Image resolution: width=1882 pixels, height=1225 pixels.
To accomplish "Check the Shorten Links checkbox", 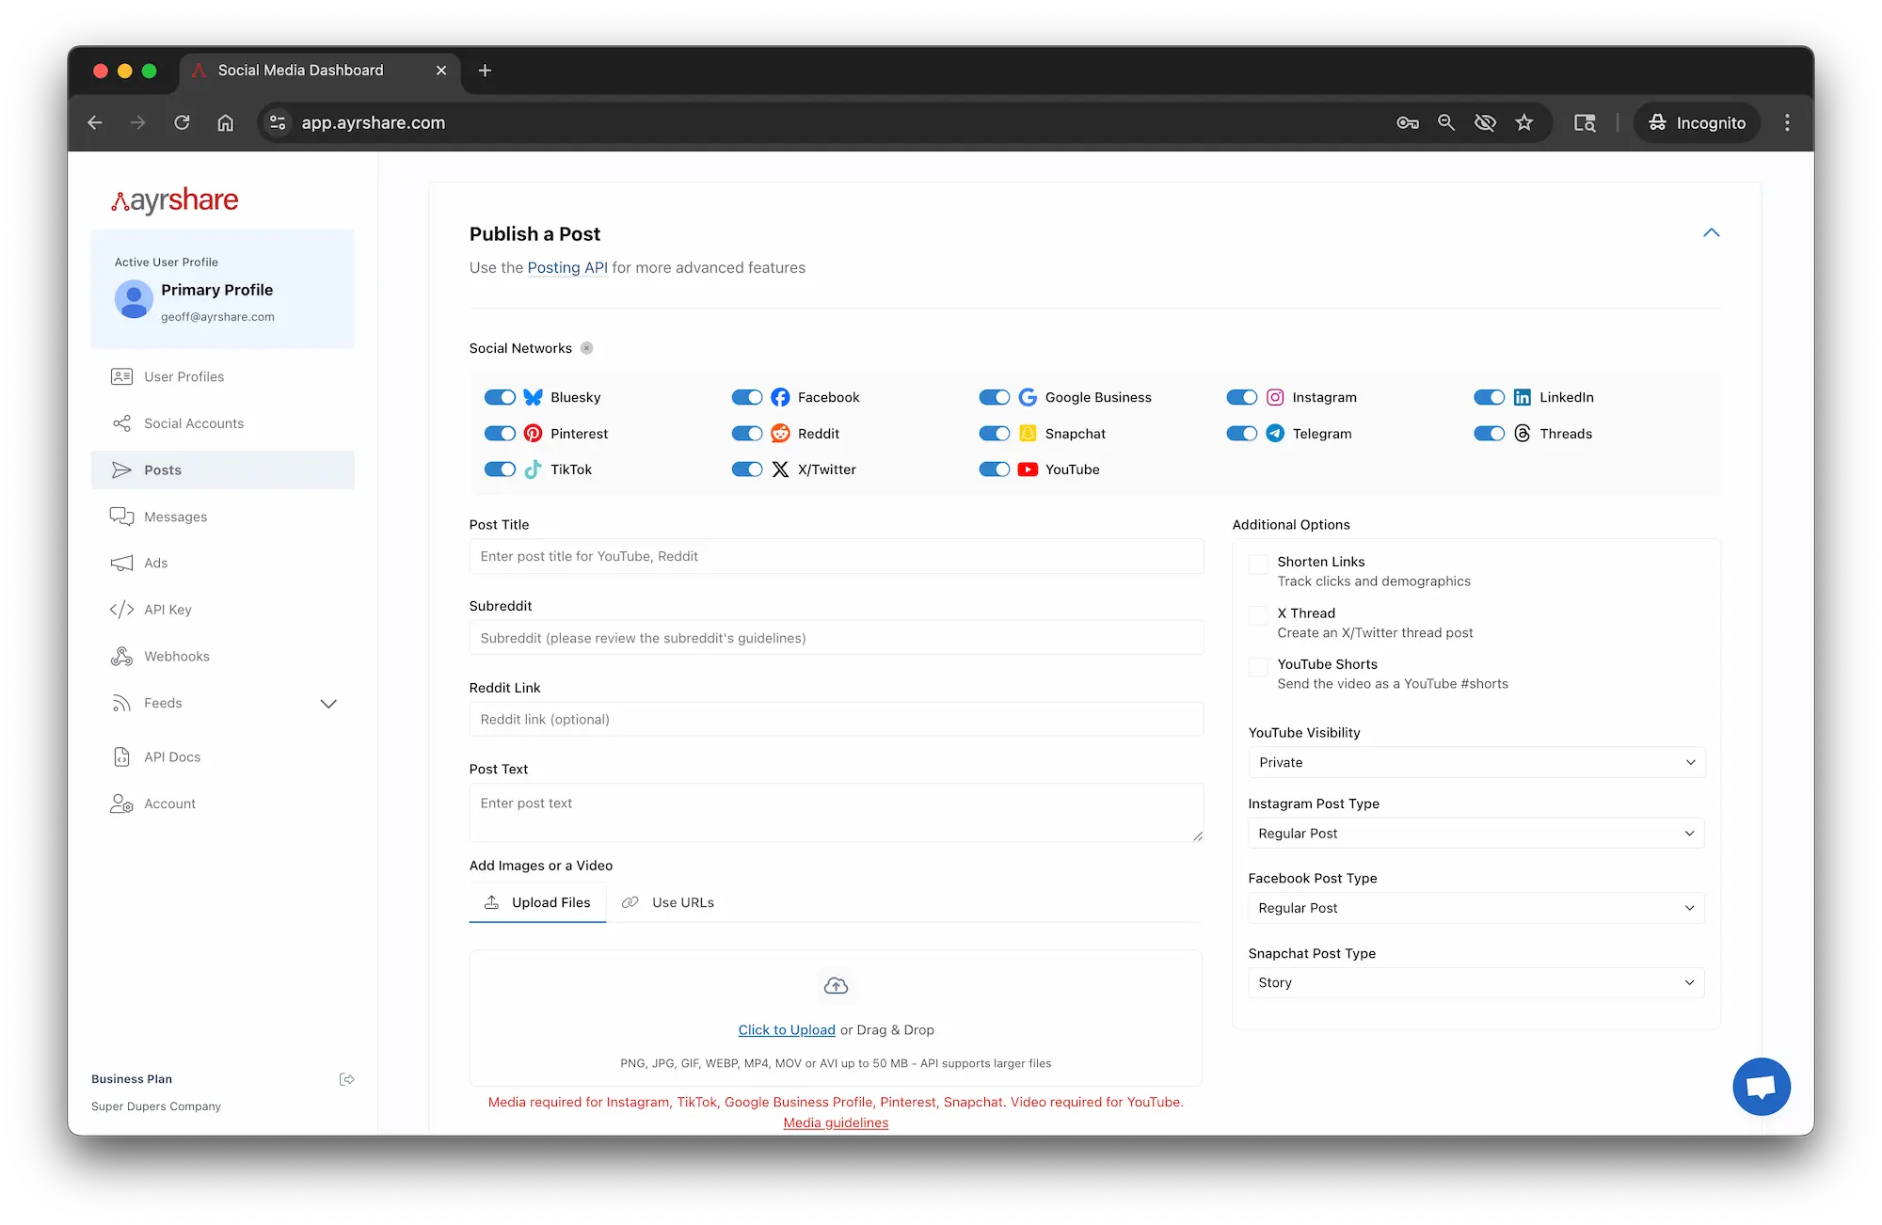I will coord(1258,565).
